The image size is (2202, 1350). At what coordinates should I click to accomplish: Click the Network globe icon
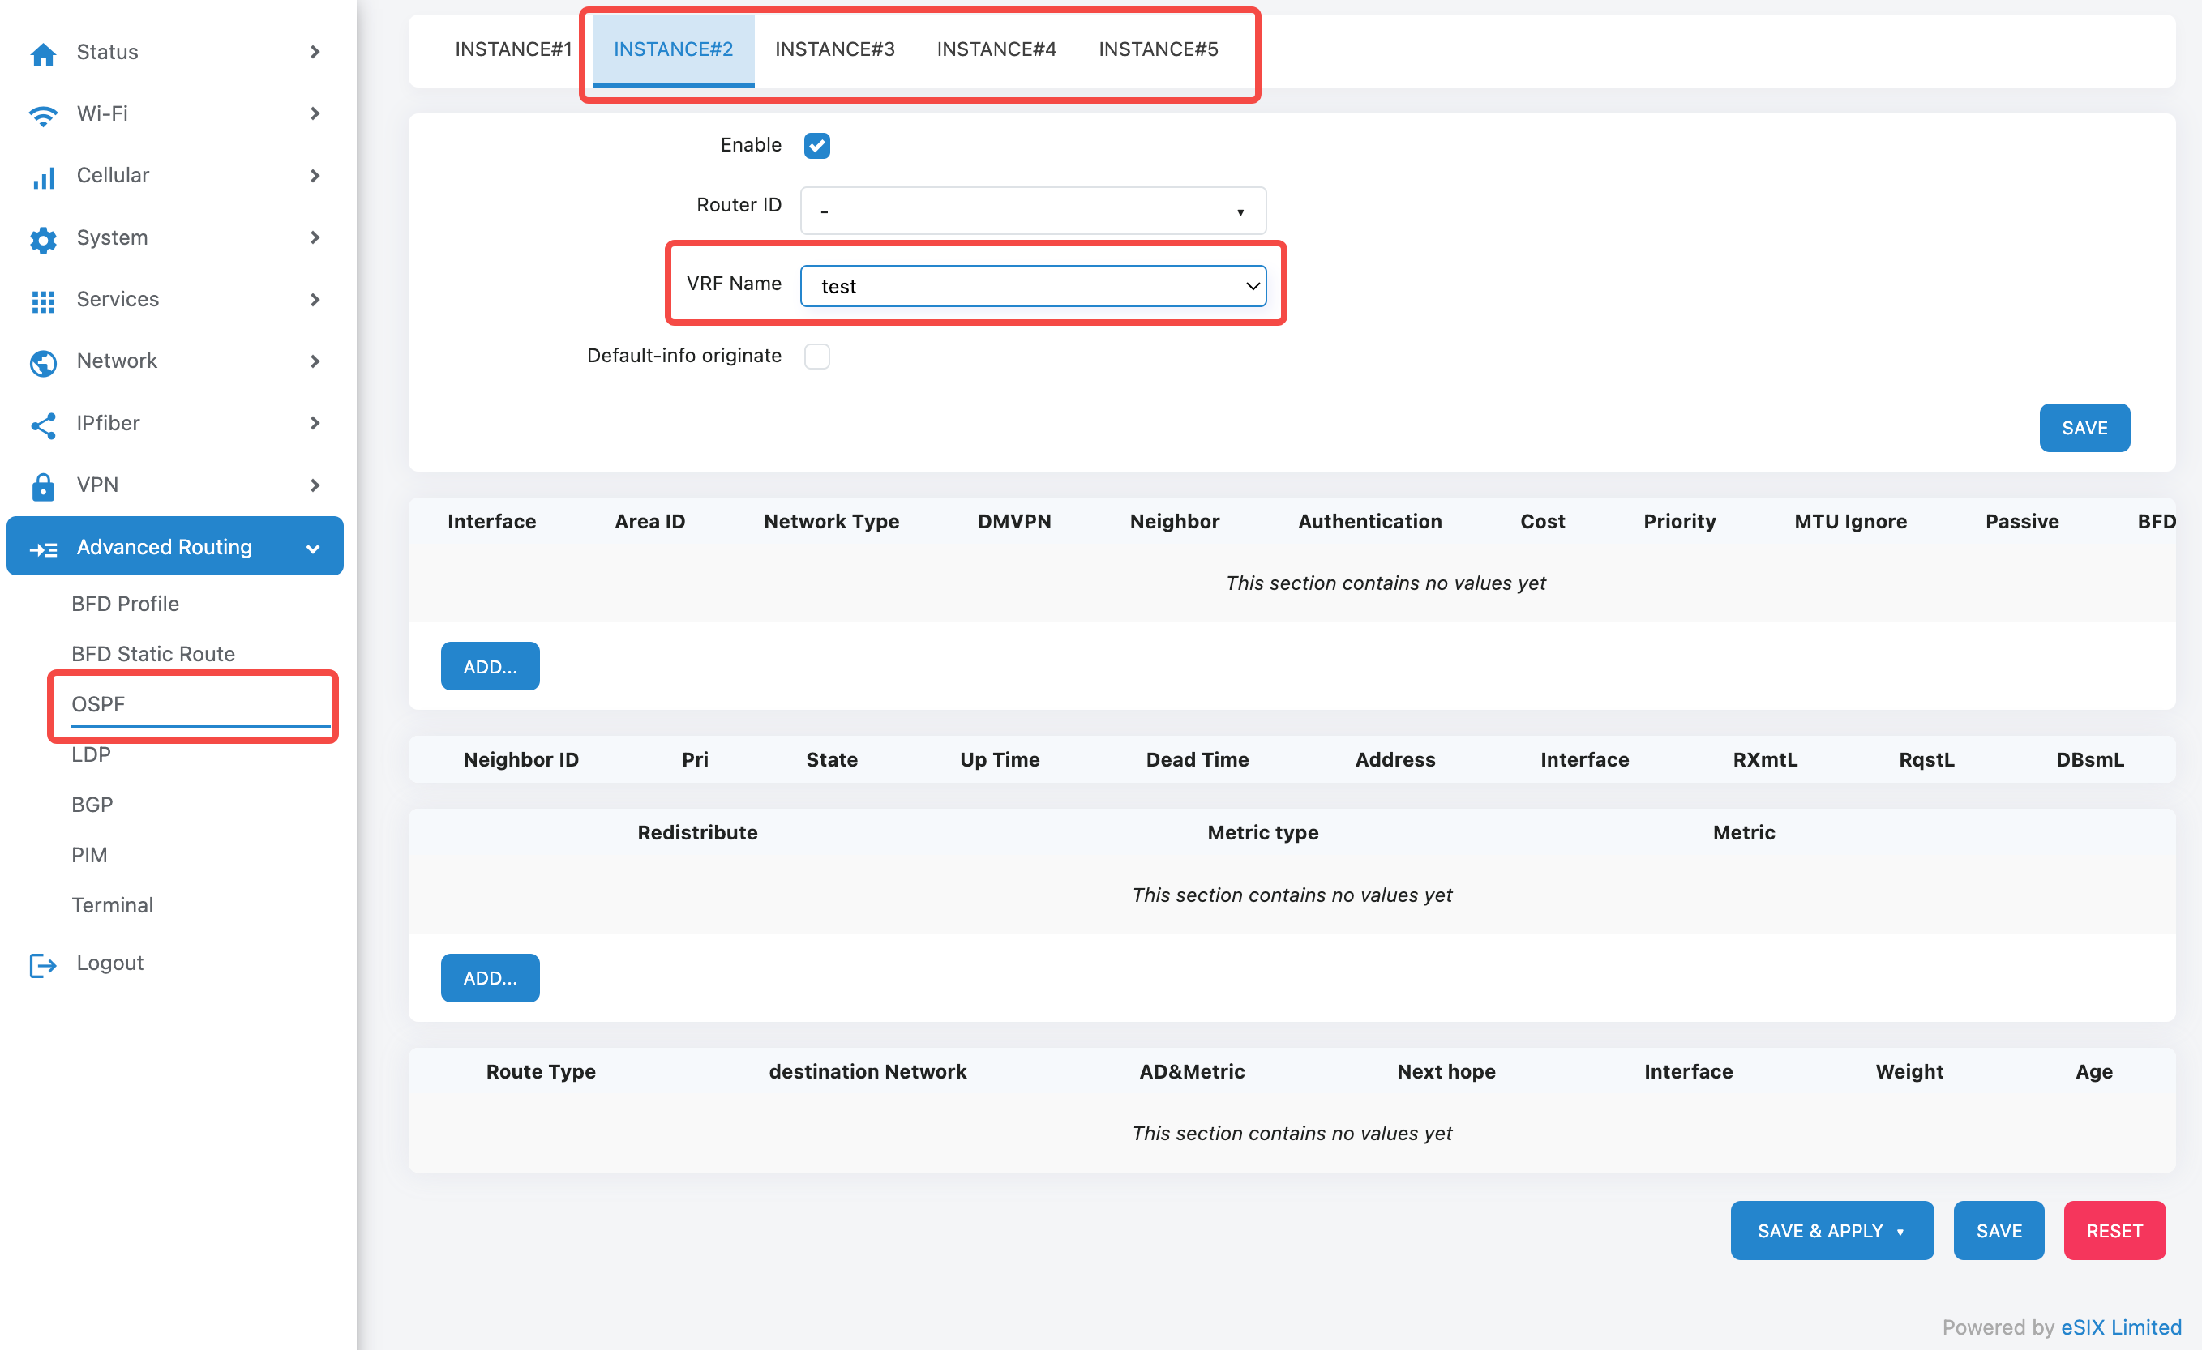(42, 362)
